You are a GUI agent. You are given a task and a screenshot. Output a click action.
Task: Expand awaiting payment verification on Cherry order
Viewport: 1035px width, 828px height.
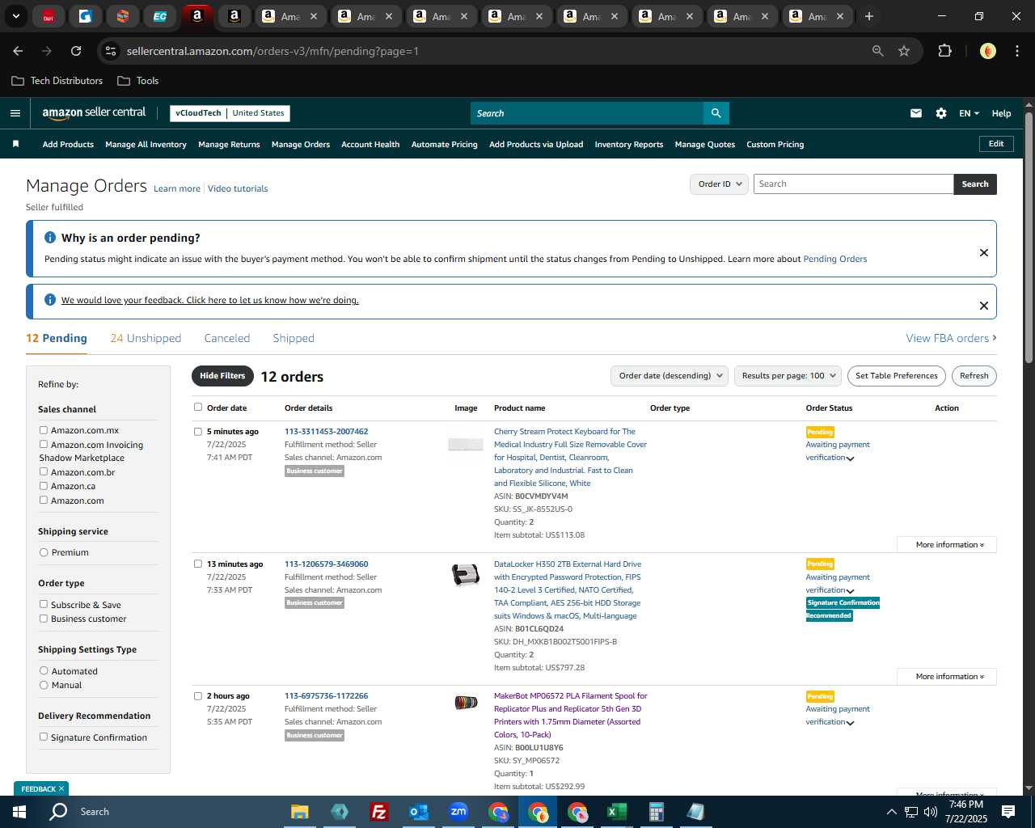[x=850, y=458]
